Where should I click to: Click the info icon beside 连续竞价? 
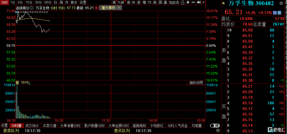point(32,8)
